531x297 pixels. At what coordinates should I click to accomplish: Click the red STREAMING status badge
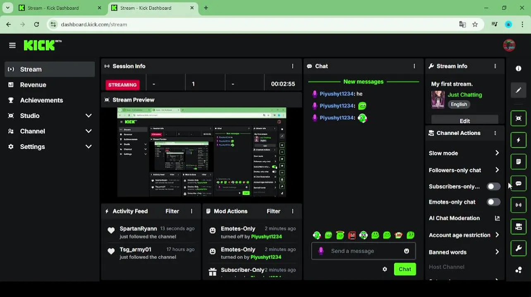[x=122, y=85]
